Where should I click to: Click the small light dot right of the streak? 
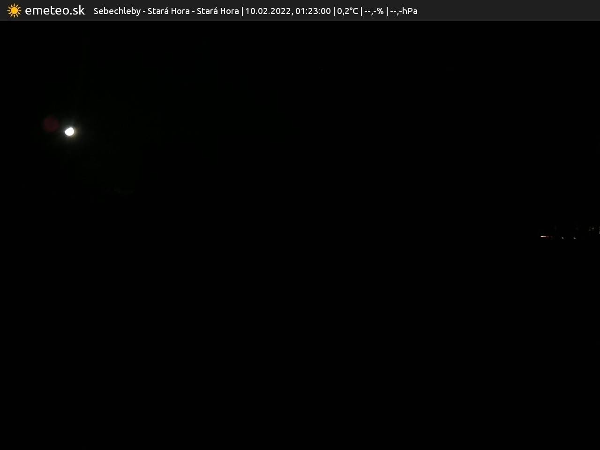[563, 238]
